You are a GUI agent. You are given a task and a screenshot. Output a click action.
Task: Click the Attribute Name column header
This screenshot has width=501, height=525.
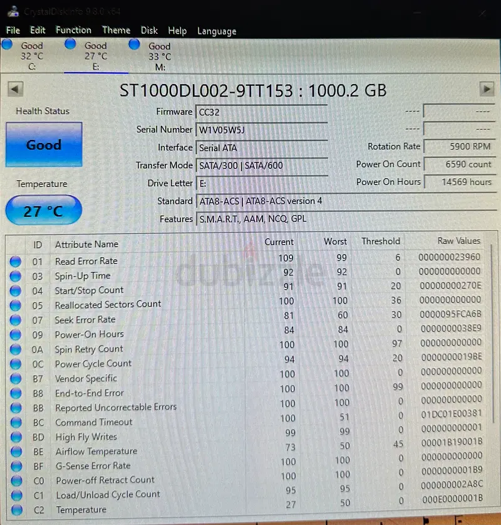86,245
